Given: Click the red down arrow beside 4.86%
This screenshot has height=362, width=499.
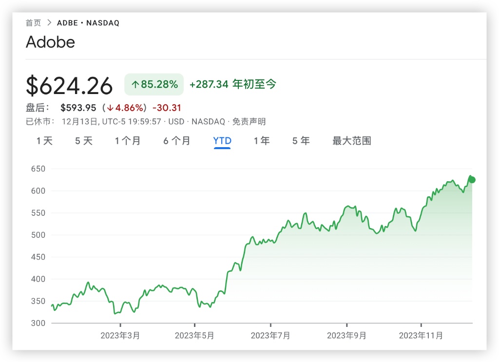Looking at the screenshot, I should point(111,108).
